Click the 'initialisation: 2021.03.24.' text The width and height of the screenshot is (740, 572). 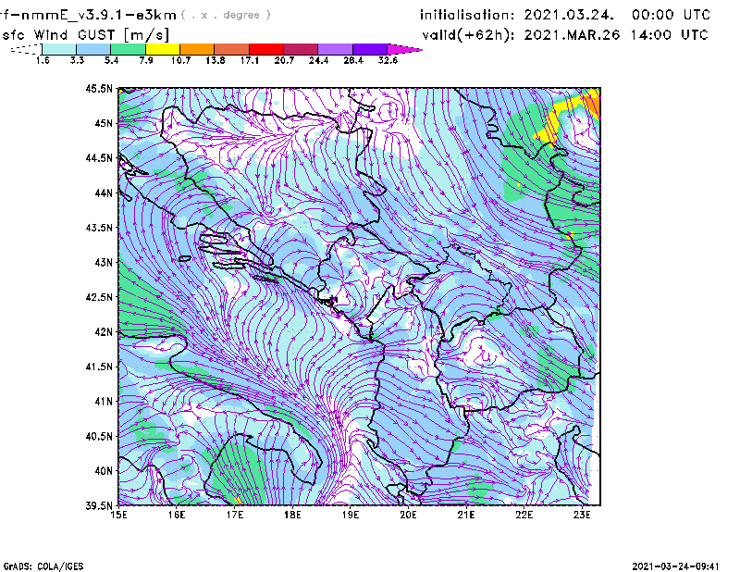click(517, 15)
